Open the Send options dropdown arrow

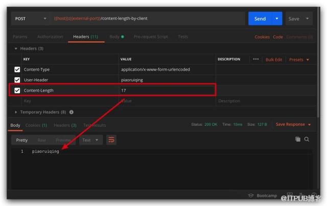(x=277, y=19)
